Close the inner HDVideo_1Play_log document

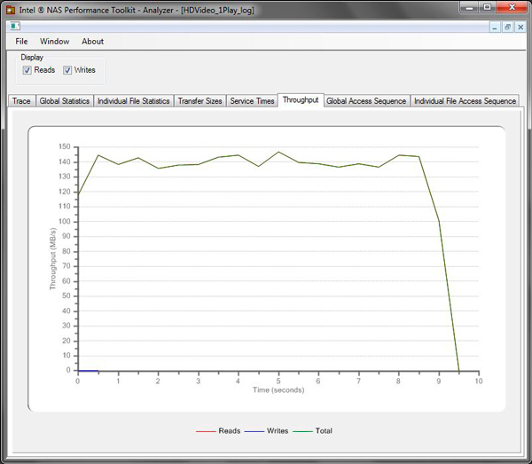tap(520, 28)
